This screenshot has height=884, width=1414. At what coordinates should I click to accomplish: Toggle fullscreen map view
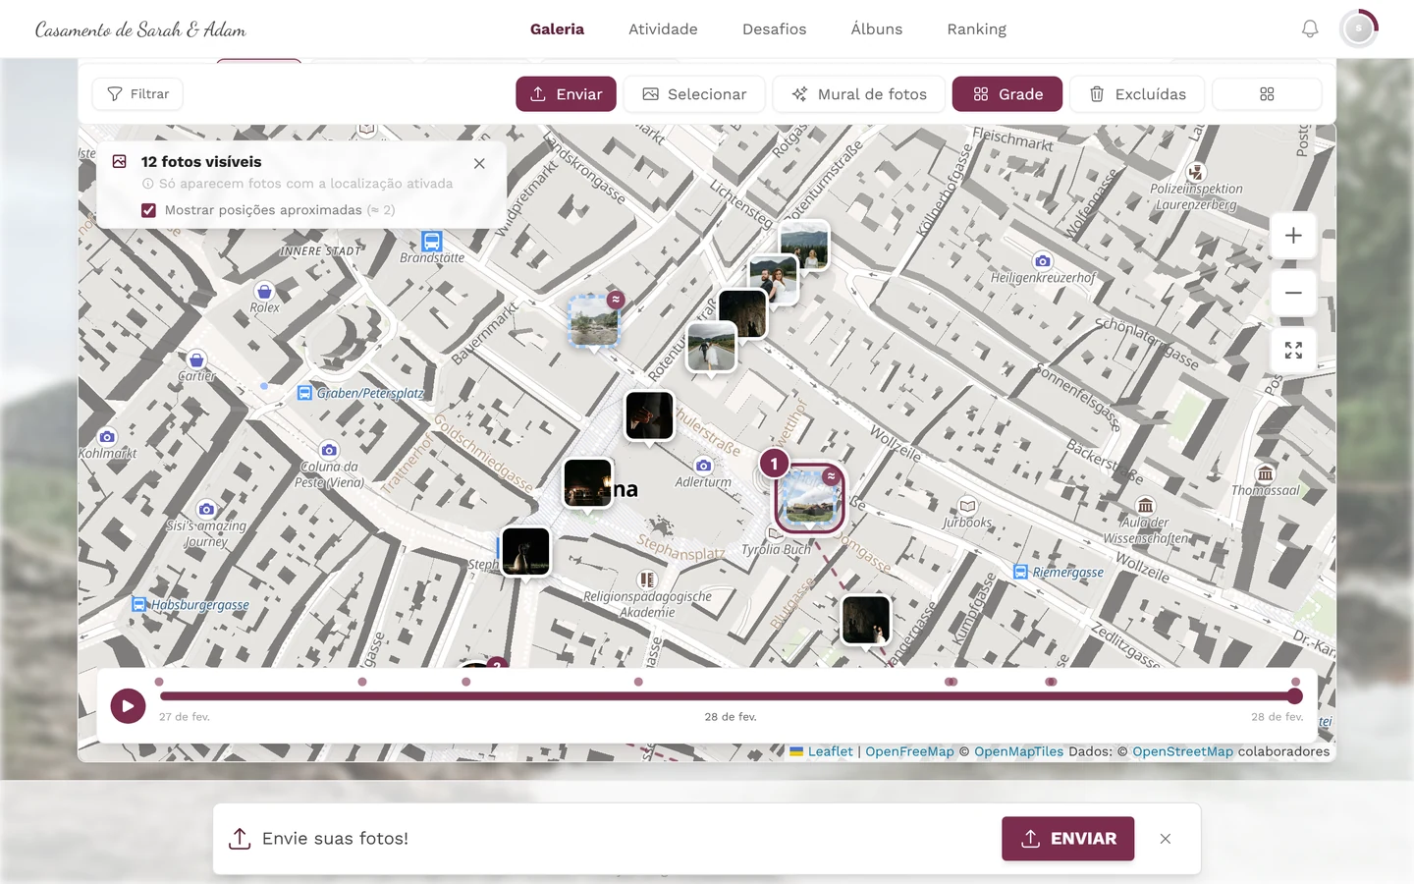pyautogui.click(x=1293, y=351)
